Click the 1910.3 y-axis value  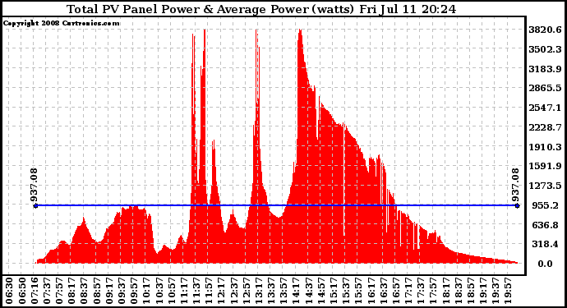[545, 147]
